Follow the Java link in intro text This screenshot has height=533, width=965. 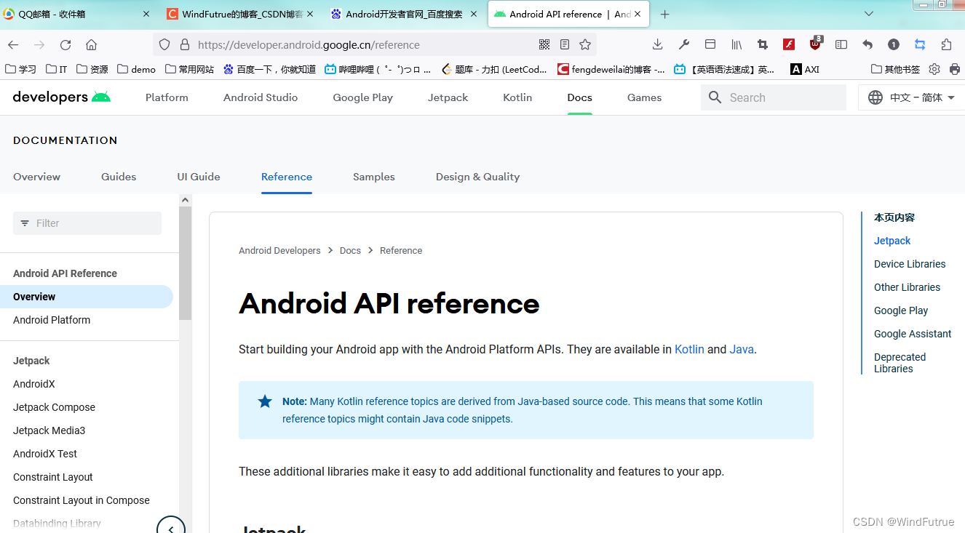click(742, 349)
